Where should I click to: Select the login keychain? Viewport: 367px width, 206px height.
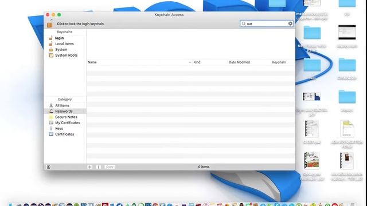point(59,38)
